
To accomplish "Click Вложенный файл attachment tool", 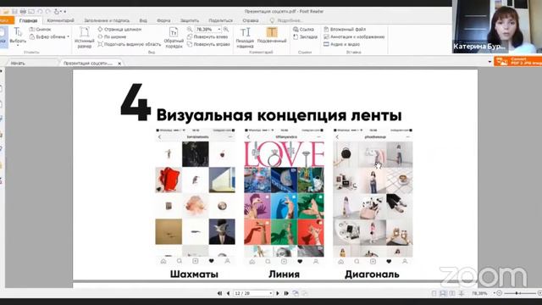I will (345, 30).
